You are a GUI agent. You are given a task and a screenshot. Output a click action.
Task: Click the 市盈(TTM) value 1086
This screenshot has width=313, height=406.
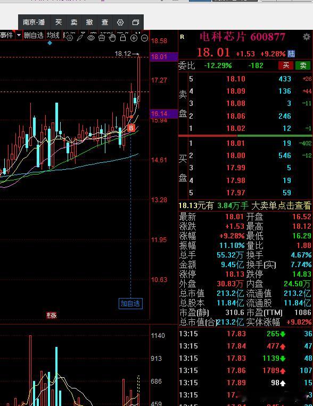[303, 312]
